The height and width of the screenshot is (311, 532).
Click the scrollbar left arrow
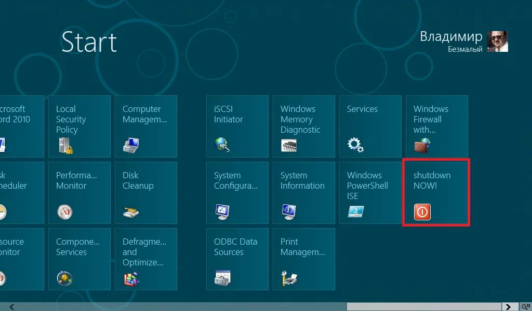pyautogui.click(x=12, y=307)
